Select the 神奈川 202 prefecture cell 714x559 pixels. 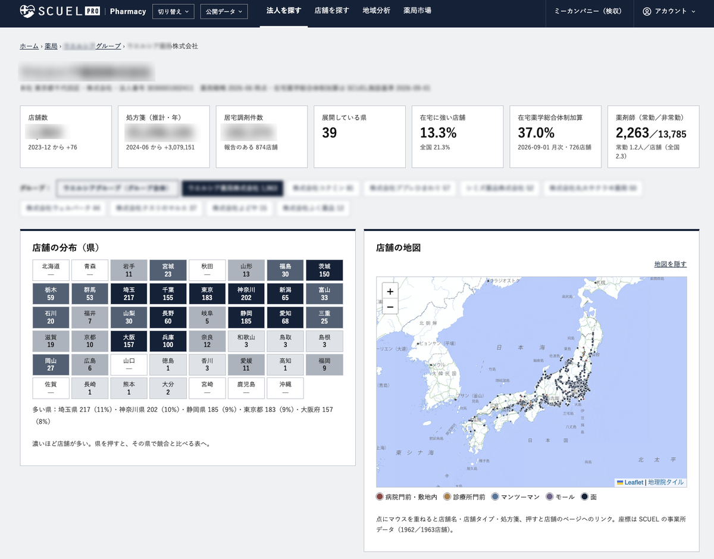(246, 294)
